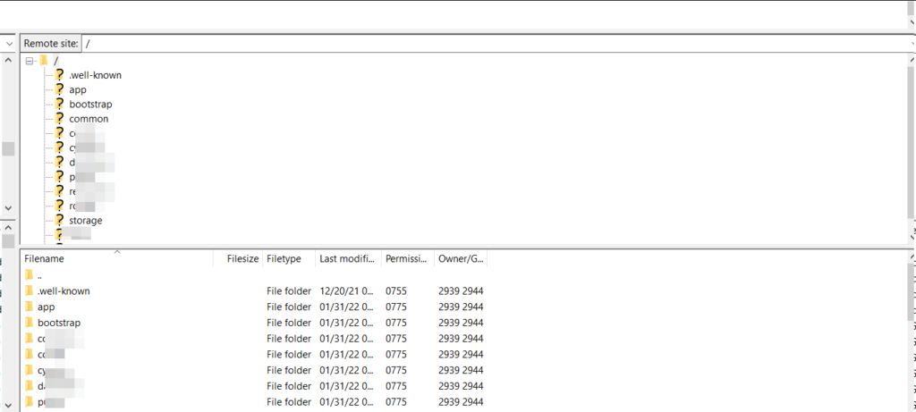Select the storage folder in remote tree
The width and height of the screenshot is (916, 412).
click(x=86, y=220)
